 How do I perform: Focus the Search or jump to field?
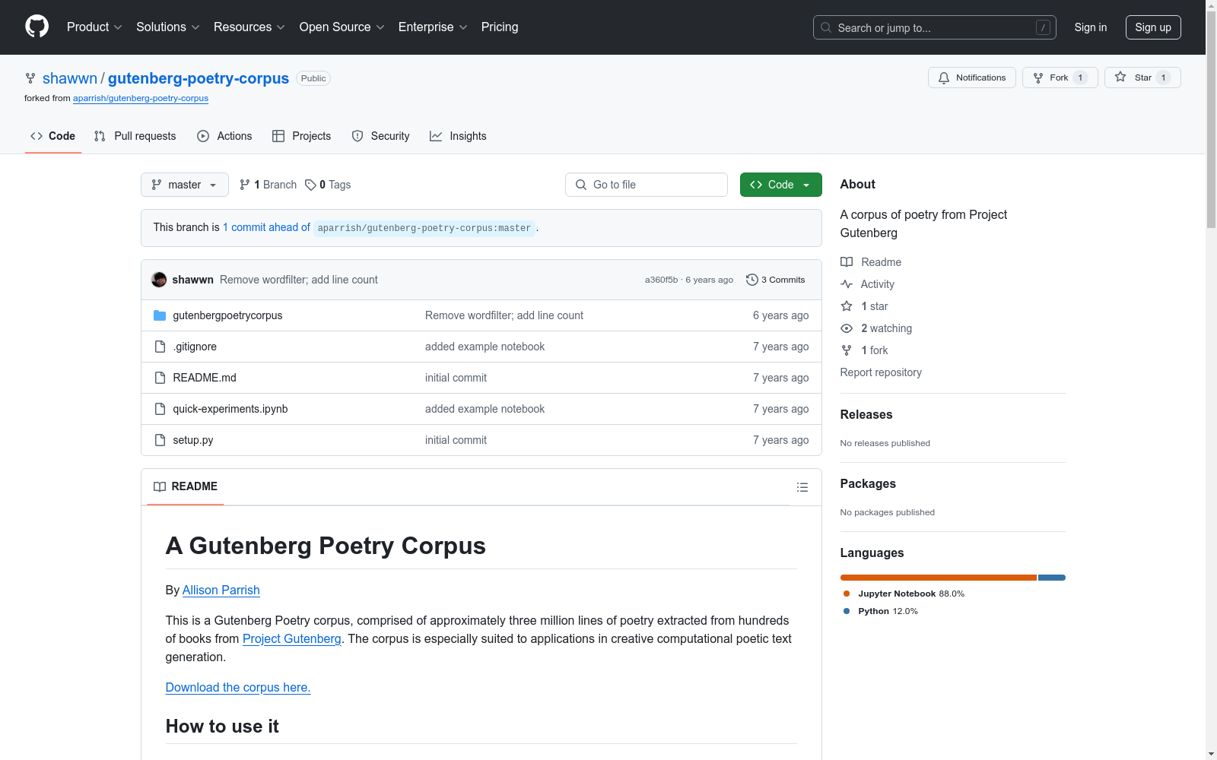tap(935, 27)
